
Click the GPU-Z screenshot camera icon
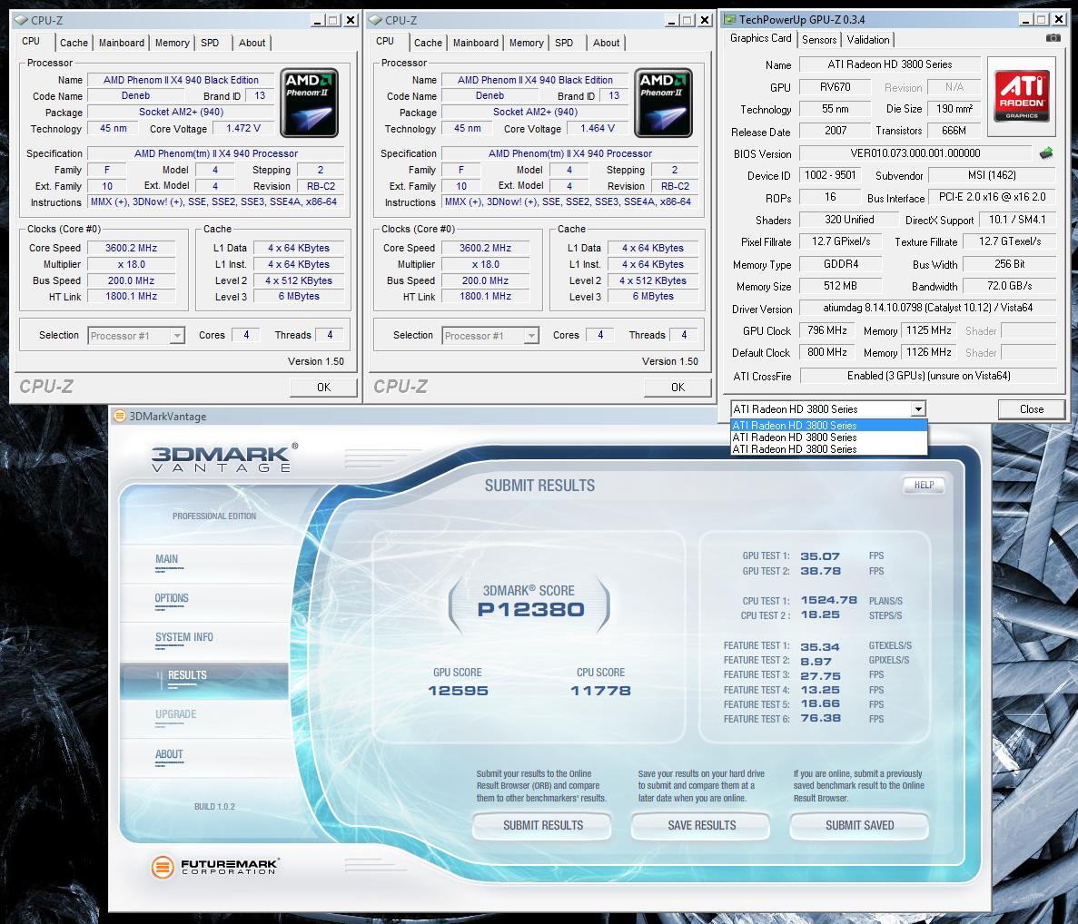coord(1053,39)
